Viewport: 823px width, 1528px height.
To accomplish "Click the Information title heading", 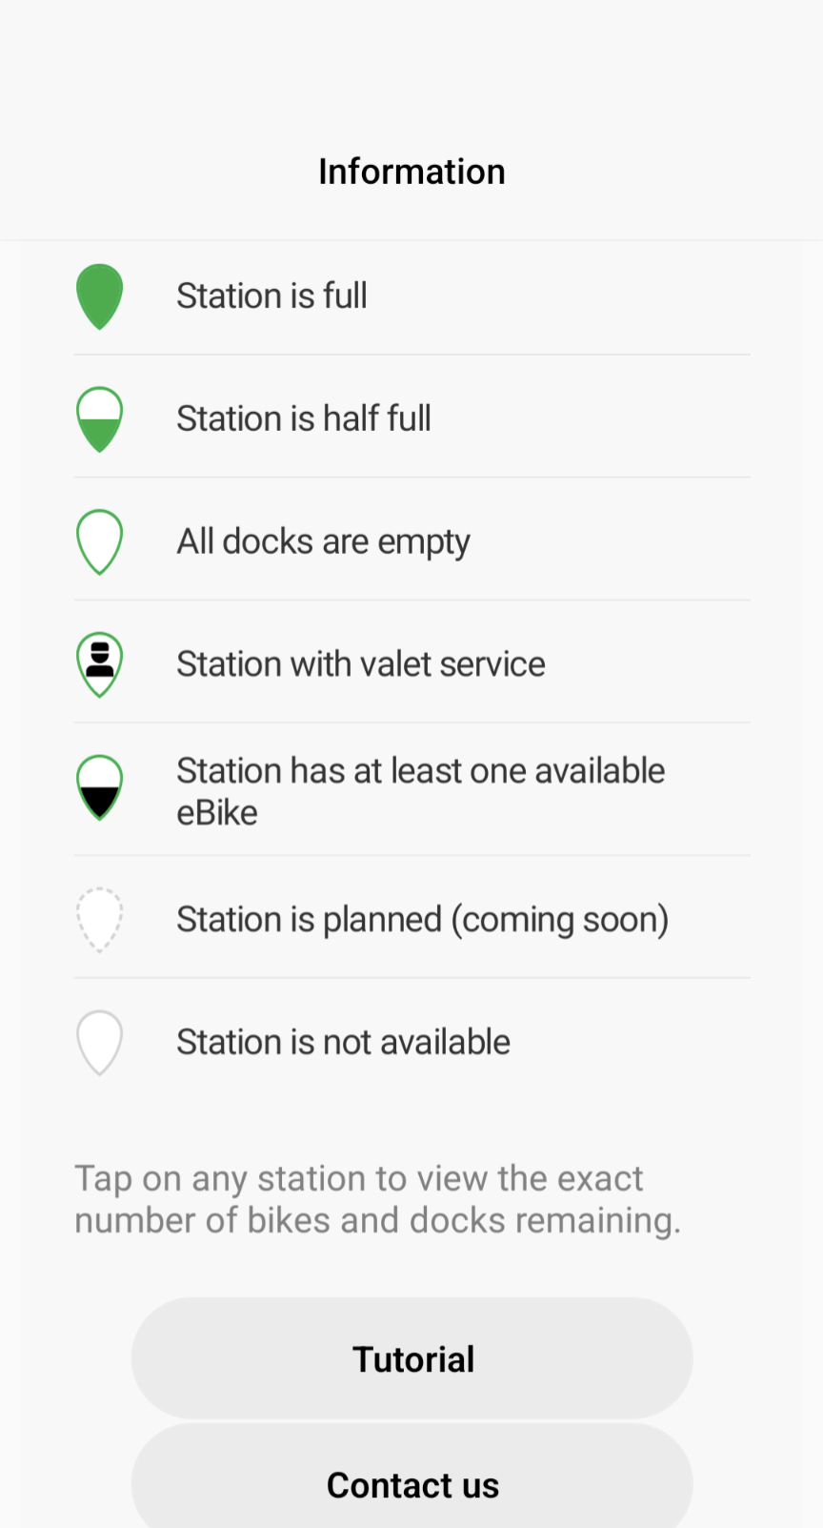I will pyautogui.click(x=411, y=172).
